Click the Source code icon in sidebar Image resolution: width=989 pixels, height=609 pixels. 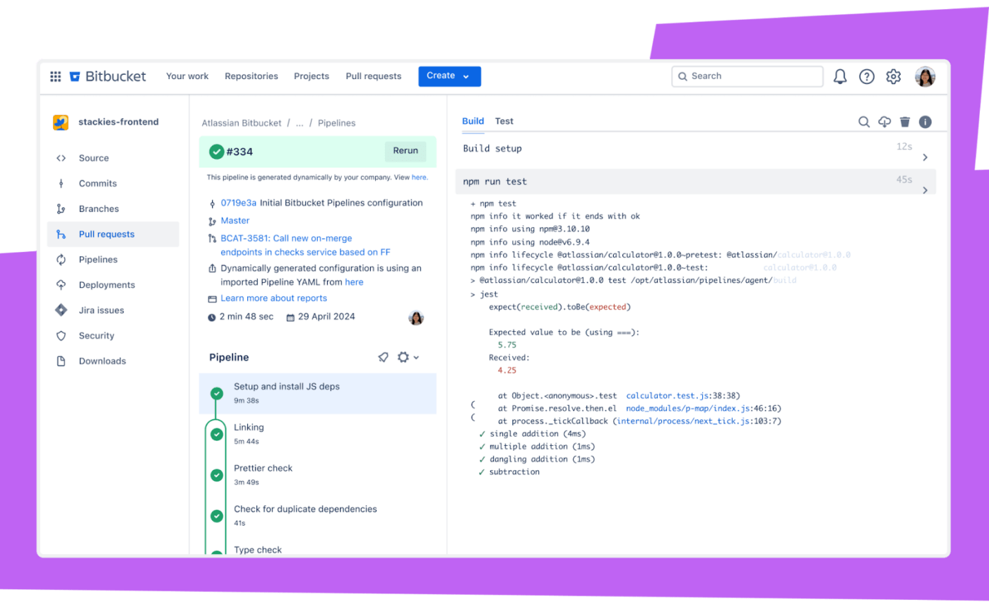(x=61, y=158)
